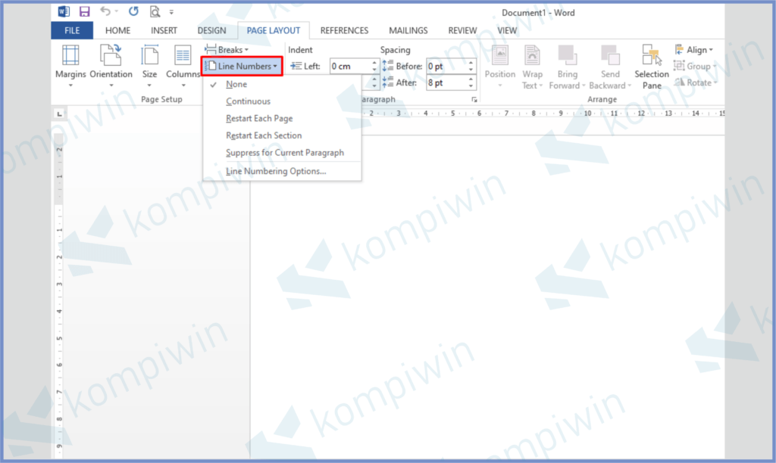Choose Restart Each Page option

point(259,119)
